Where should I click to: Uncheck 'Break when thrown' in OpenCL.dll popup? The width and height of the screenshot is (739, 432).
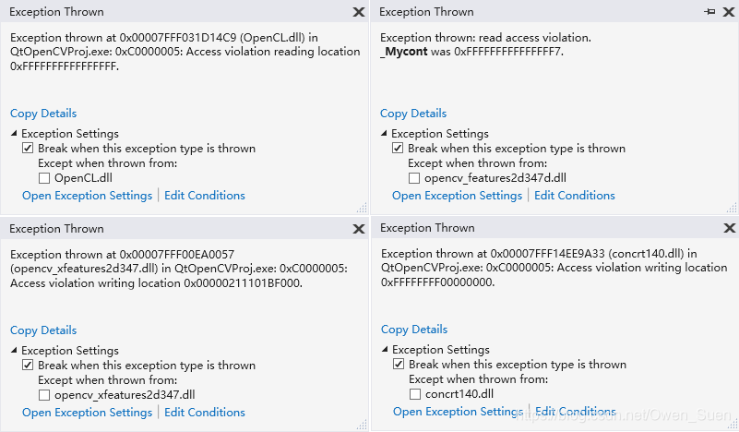pos(29,149)
